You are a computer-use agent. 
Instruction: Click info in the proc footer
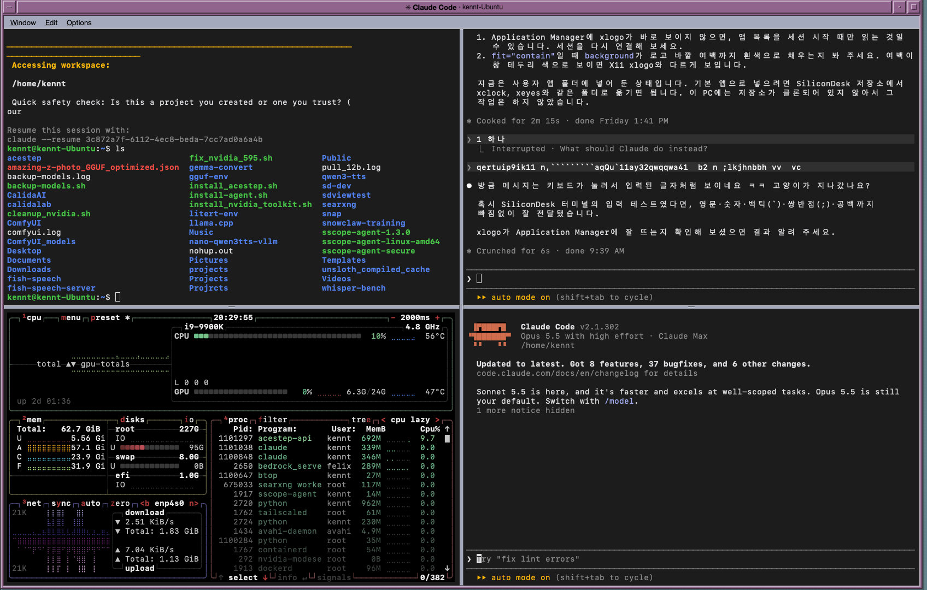(288, 577)
